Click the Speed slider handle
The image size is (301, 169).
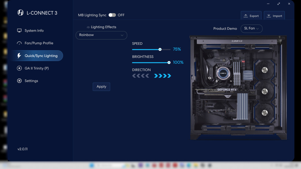(160, 50)
